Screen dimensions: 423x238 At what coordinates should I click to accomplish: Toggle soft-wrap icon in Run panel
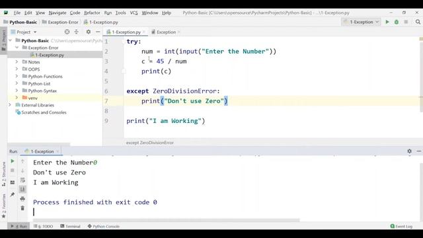[x=22, y=180]
